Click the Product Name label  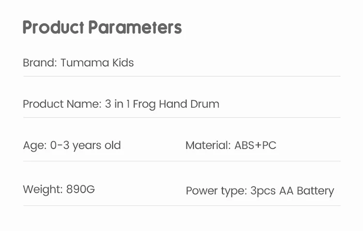coord(62,104)
